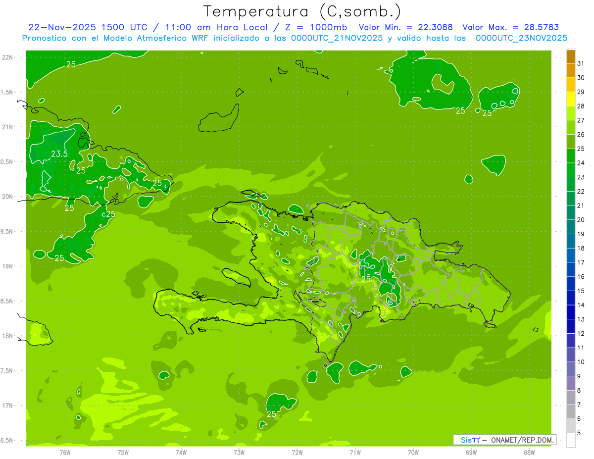This screenshot has height=459, width=594.
Task: Click the title "Temperatura (C,somb.)"
Action: point(302,11)
